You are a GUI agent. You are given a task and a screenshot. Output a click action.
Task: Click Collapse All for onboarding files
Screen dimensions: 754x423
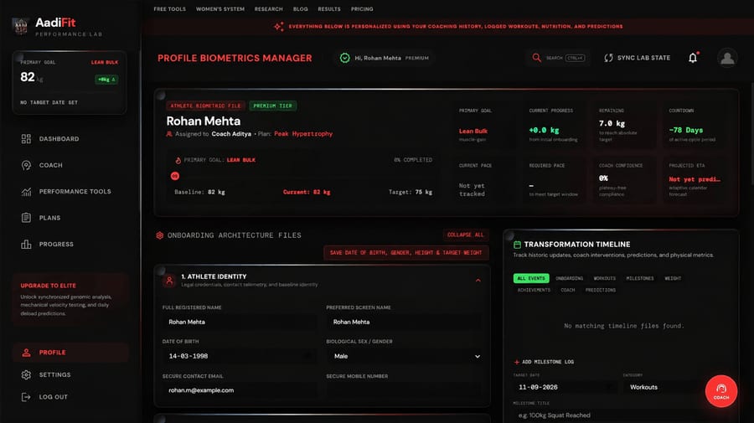pyautogui.click(x=466, y=235)
